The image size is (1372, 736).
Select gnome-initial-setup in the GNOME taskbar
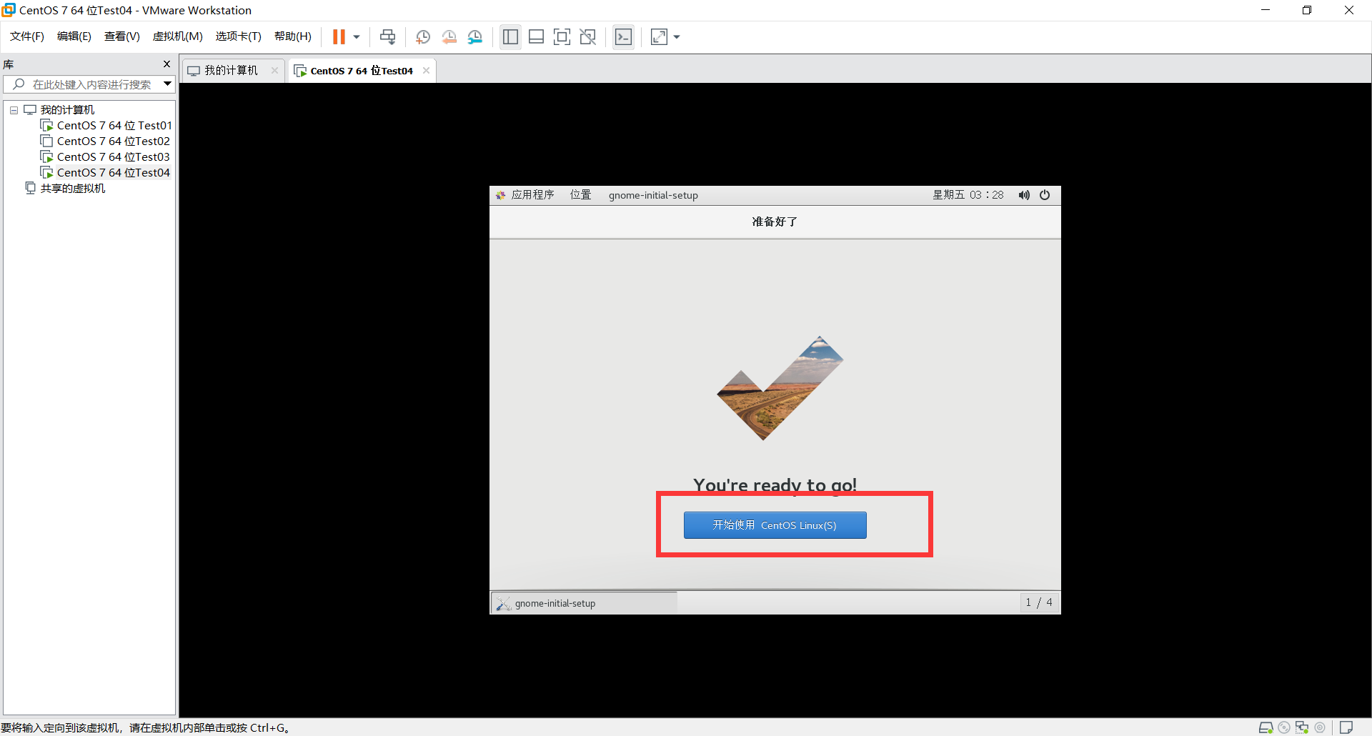[x=585, y=603]
